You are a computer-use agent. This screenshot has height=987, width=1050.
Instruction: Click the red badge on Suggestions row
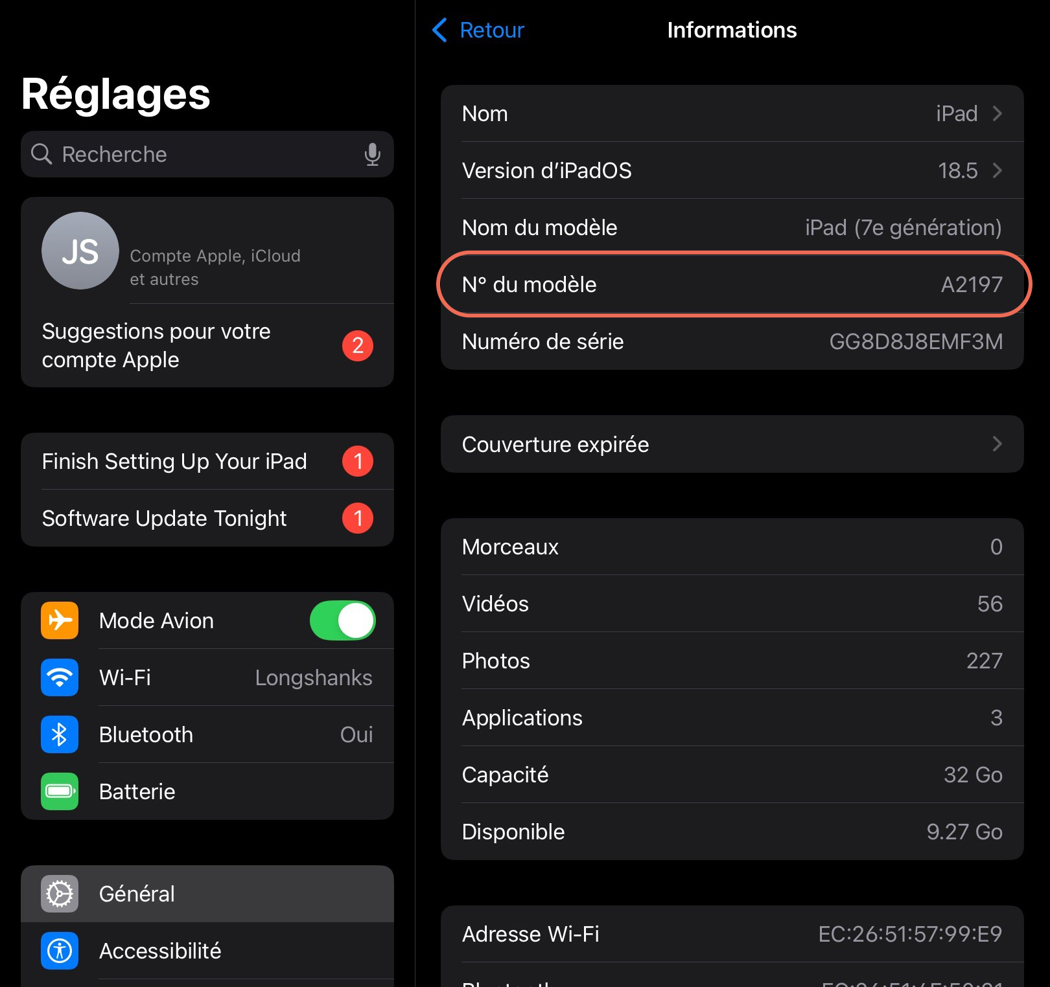point(358,346)
